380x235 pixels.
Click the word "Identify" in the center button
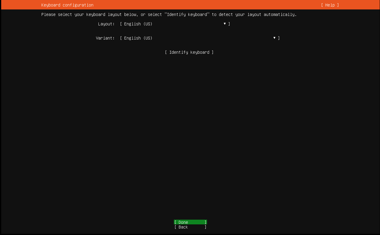[178, 52]
